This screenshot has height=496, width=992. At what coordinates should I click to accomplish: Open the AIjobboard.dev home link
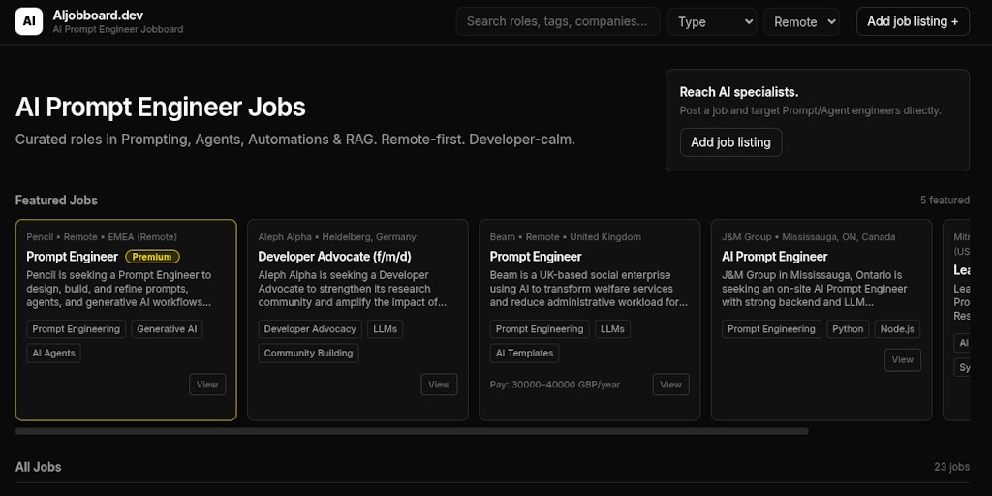(98, 15)
